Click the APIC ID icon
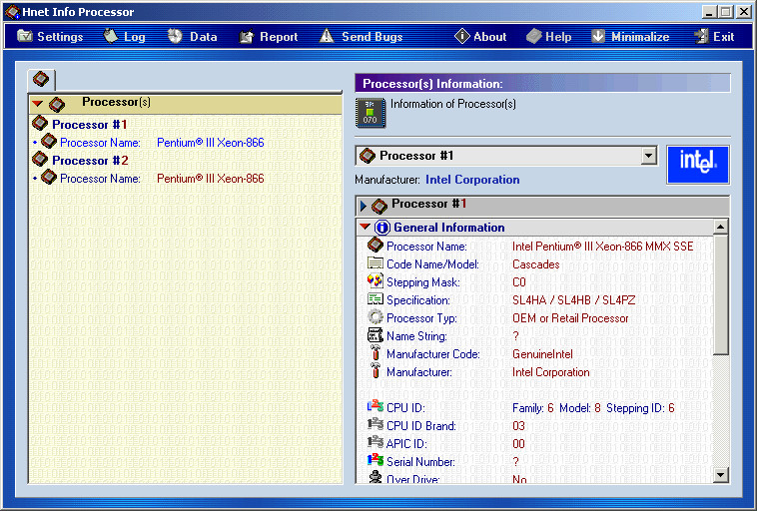 coord(376,442)
